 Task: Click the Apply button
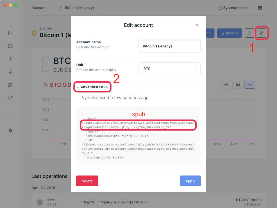[x=190, y=181]
